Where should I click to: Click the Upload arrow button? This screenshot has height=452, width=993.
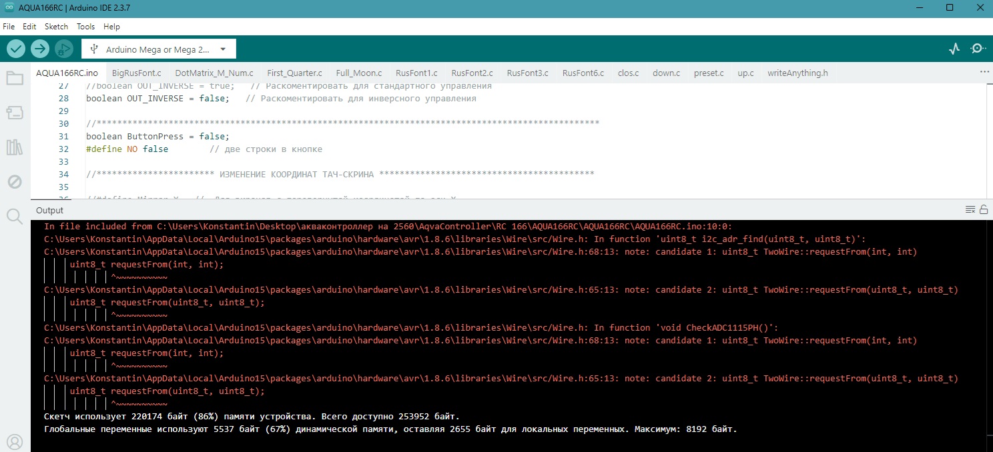tap(40, 49)
